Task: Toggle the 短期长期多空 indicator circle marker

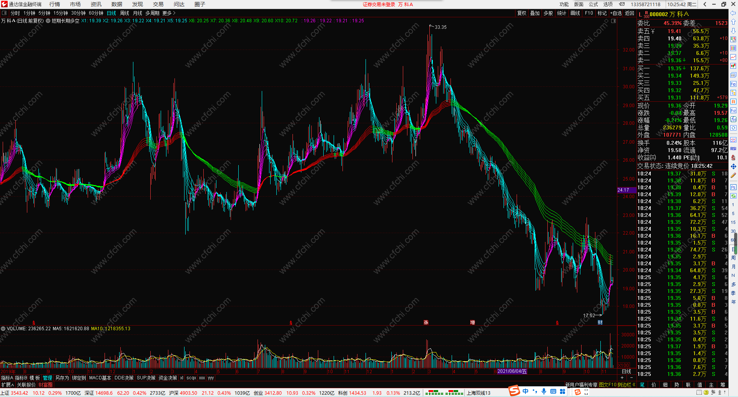Action: pyautogui.click(x=48, y=21)
